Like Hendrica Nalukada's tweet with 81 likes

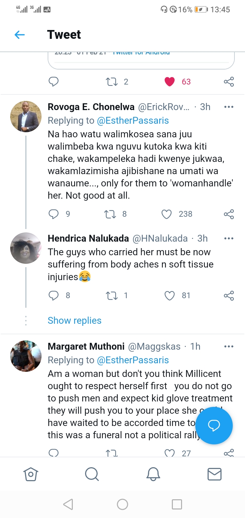169,295
